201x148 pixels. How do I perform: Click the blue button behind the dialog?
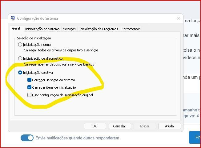point(195,137)
